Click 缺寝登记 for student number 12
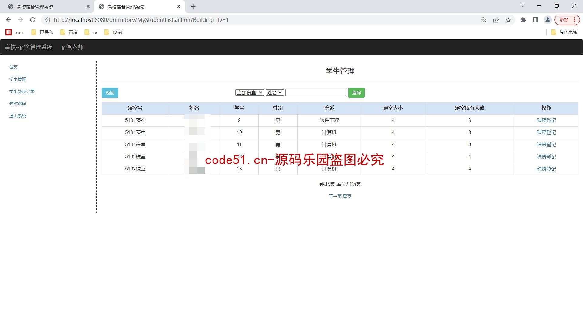Screen dimensions: 583x313 [x=546, y=157]
